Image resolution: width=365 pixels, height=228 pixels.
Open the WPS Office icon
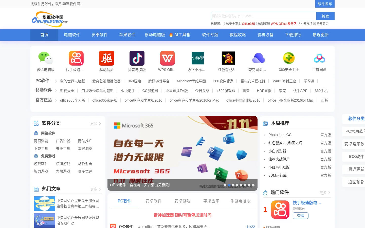coord(167,58)
